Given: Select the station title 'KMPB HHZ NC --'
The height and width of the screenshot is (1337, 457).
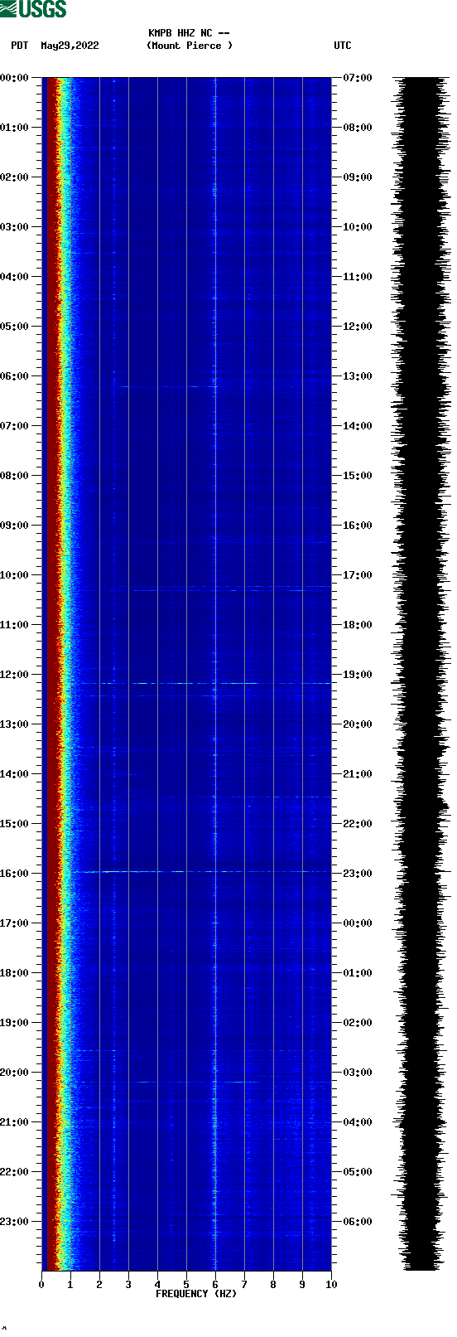Looking at the screenshot, I should pyautogui.click(x=189, y=33).
